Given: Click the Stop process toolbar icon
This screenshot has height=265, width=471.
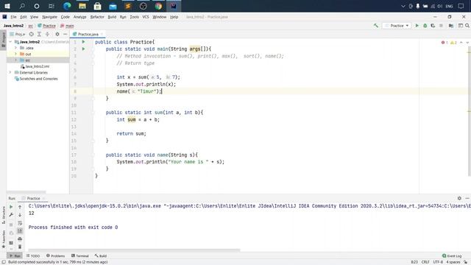Looking at the screenshot, I should [441, 26].
